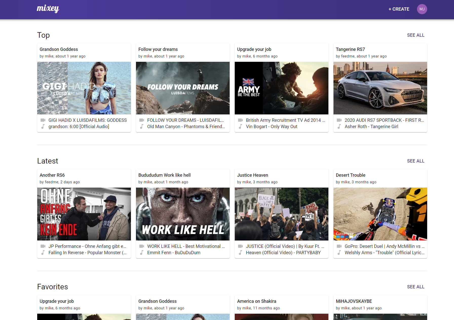
Task: Click the Budududum Work like hell title
Action: point(165,175)
